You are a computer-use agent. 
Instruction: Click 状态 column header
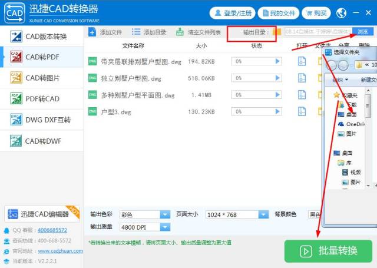(257, 46)
